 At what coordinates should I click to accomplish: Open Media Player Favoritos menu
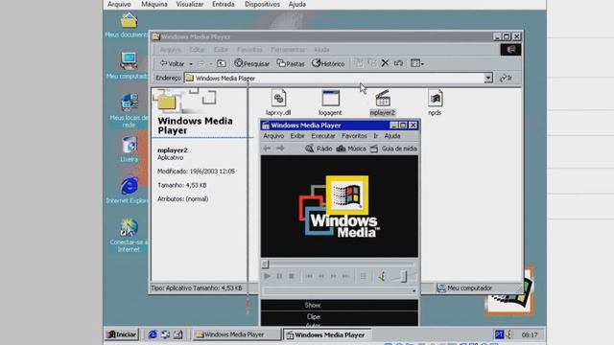pyautogui.click(x=354, y=136)
